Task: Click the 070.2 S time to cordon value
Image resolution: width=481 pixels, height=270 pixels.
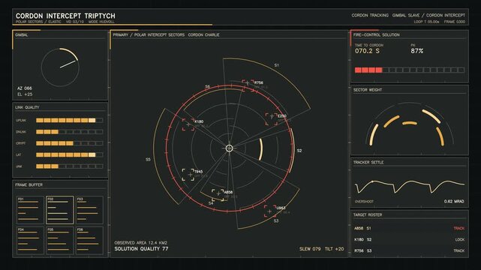Action: pos(367,51)
